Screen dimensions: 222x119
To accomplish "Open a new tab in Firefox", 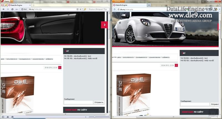I will (149, 5).
